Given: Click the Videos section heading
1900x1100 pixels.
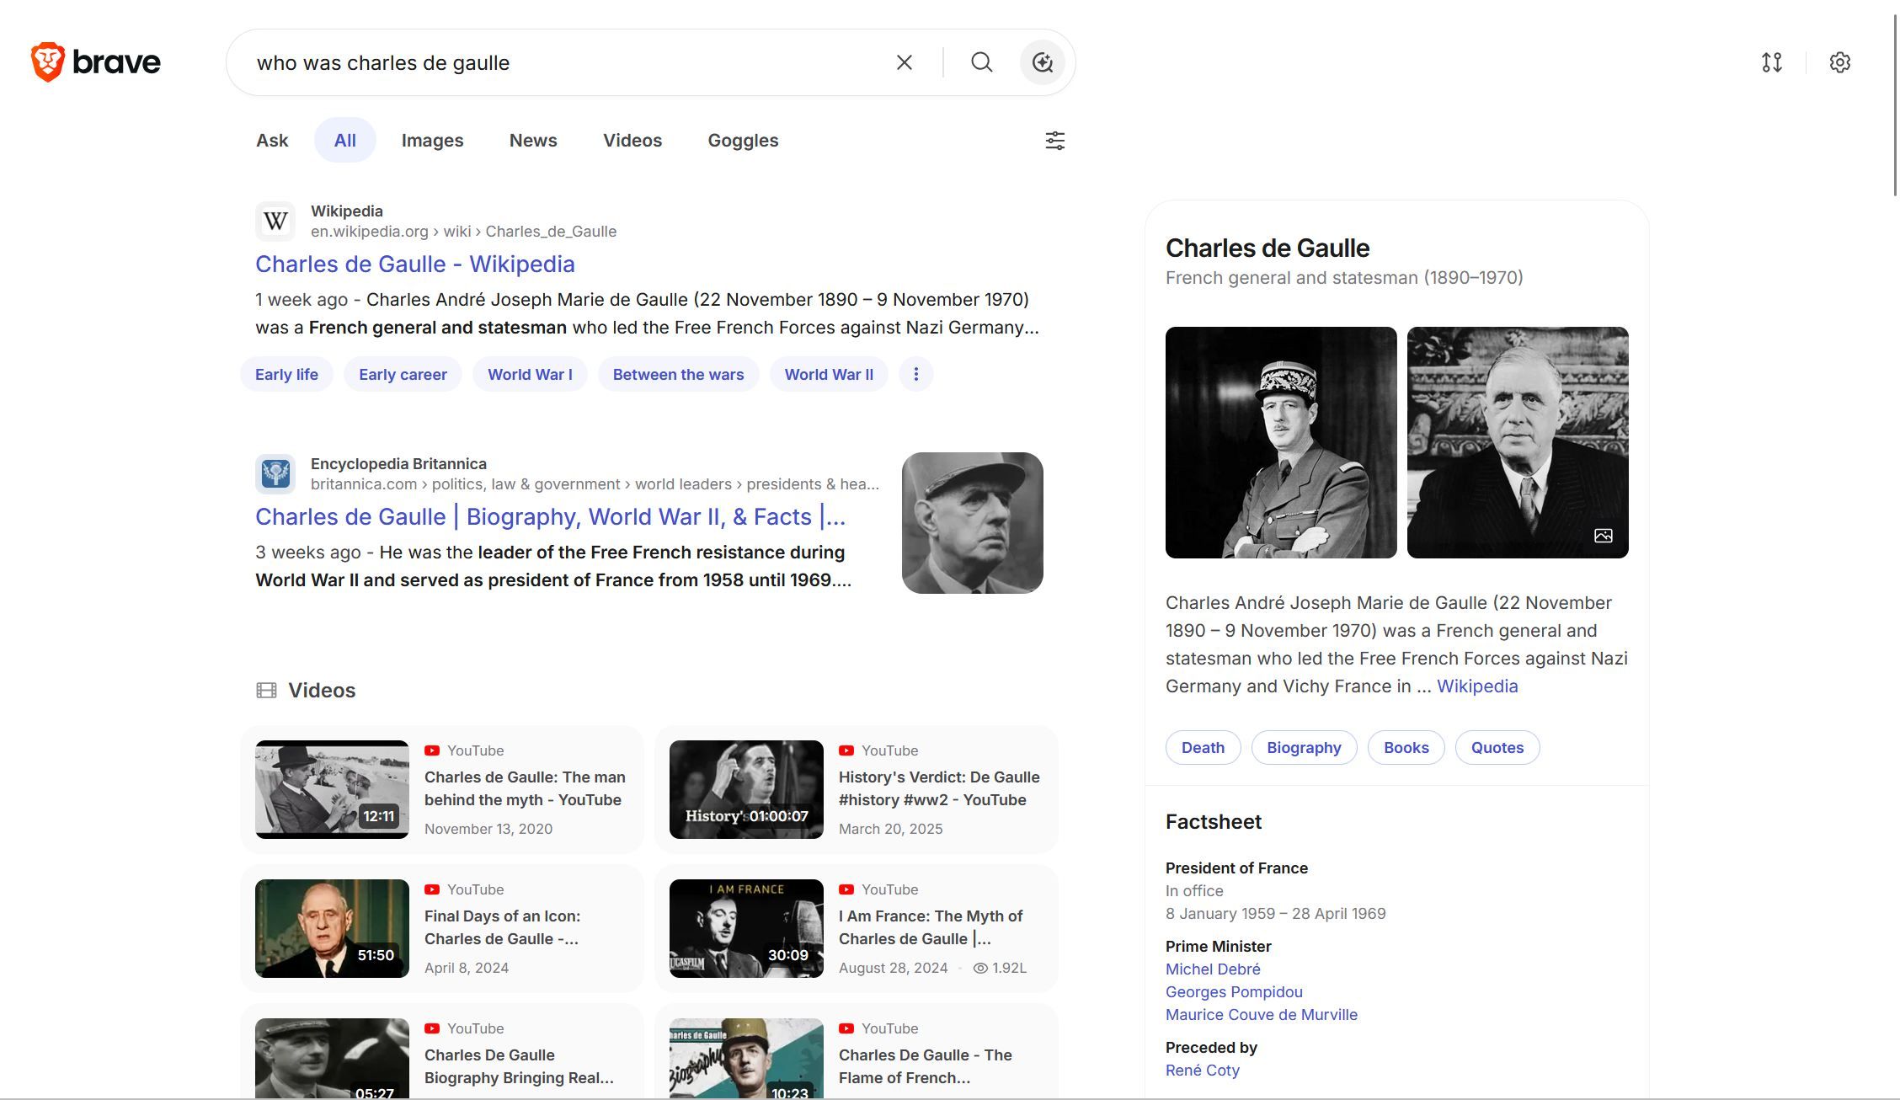Looking at the screenshot, I should (322, 691).
